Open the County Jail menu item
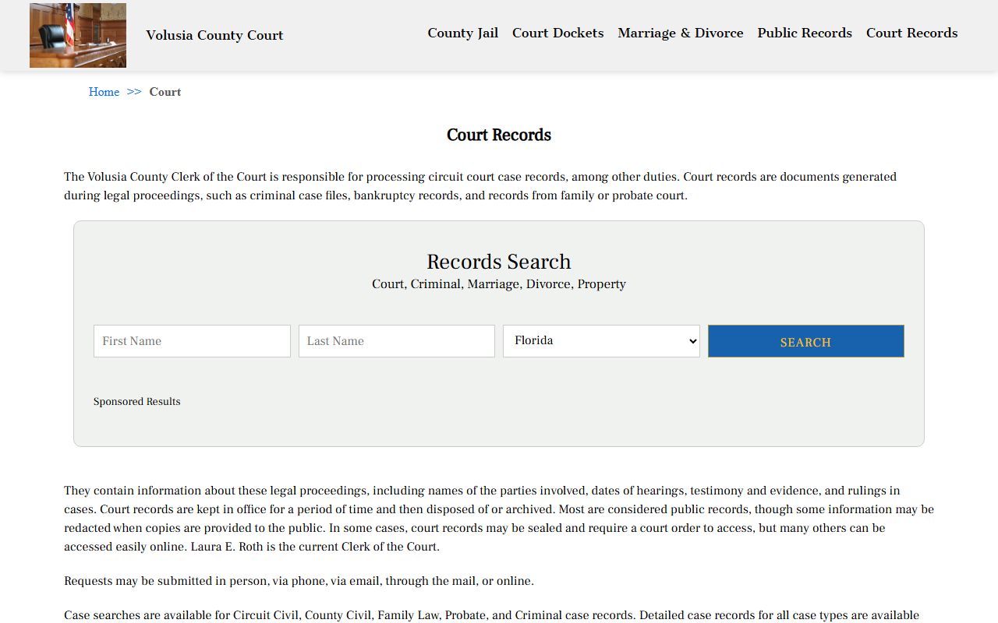This screenshot has width=998, height=623. [462, 33]
